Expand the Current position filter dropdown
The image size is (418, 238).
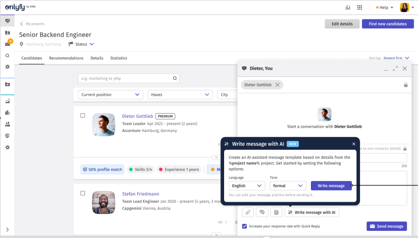(110, 95)
